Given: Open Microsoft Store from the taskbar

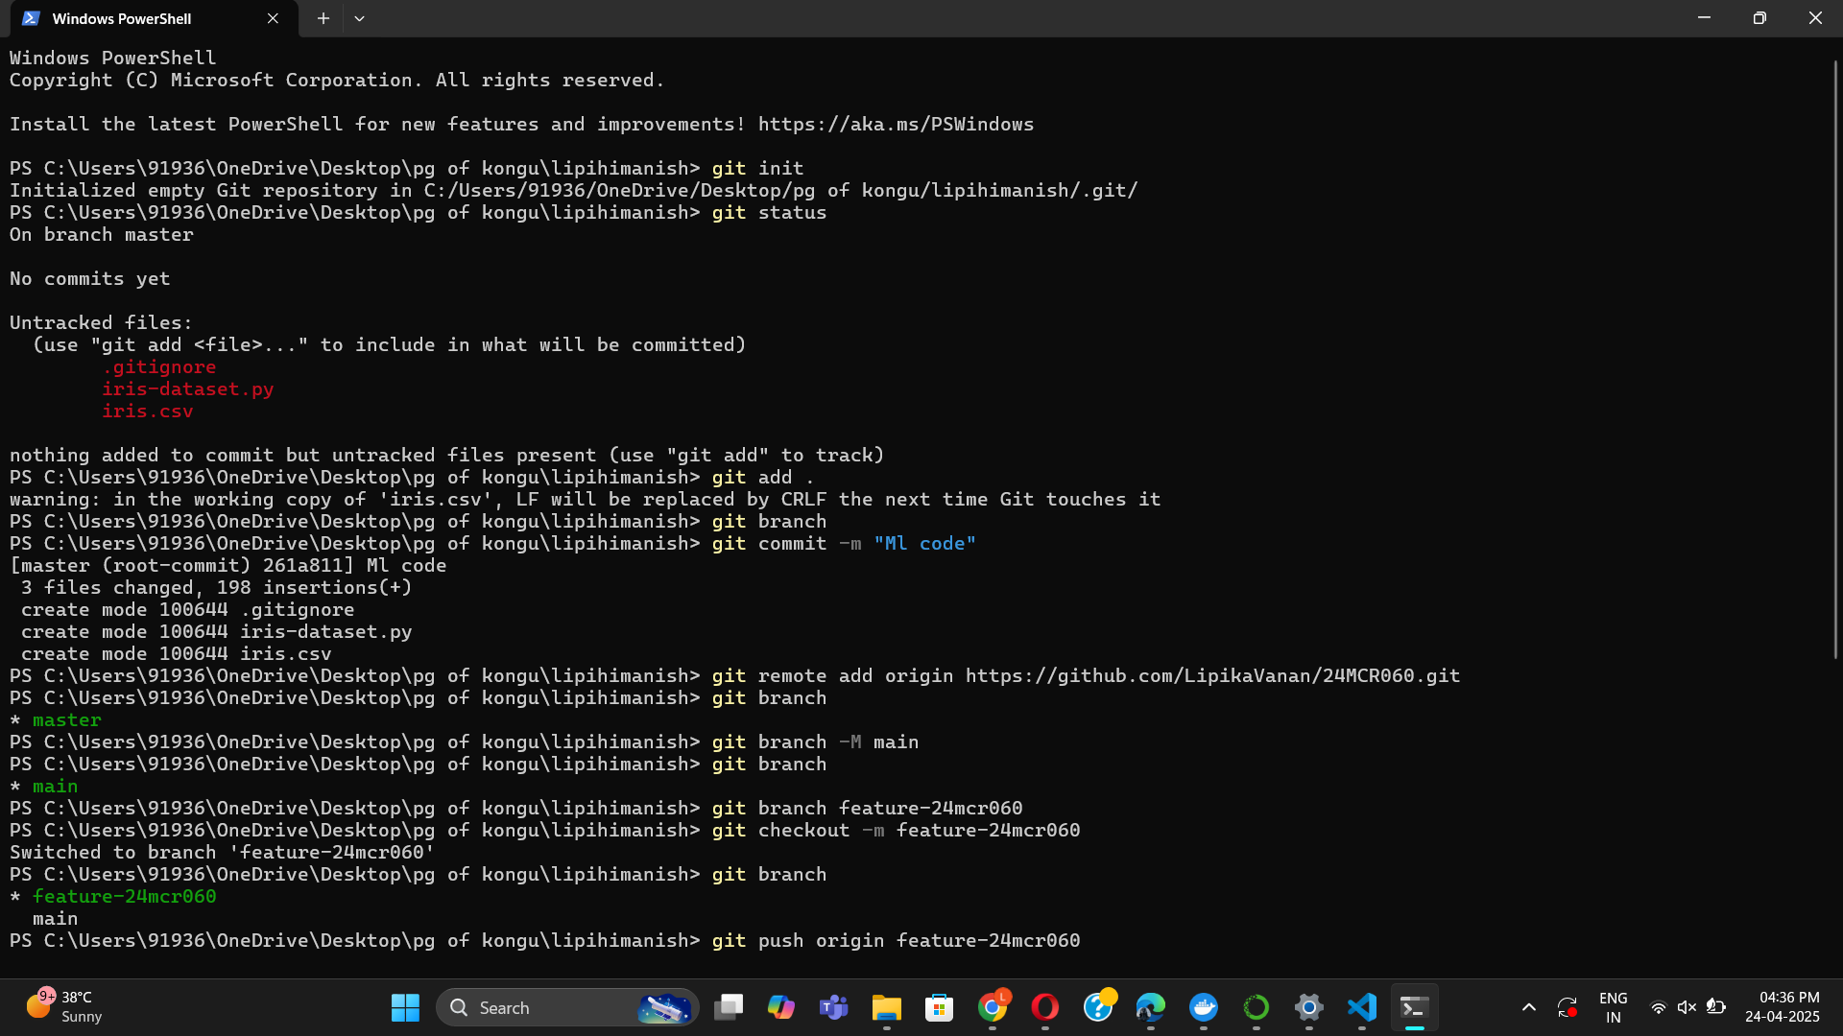Looking at the screenshot, I should (940, 1007).
